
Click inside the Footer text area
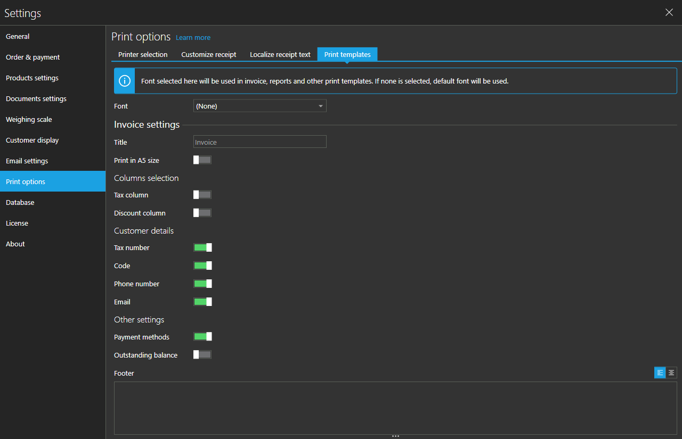click(395, 408)
